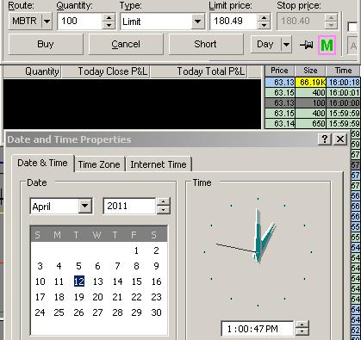The width and height of the screenshot is (361, 340).
Task: Select April 20 in the calendar
Action: 97,297
